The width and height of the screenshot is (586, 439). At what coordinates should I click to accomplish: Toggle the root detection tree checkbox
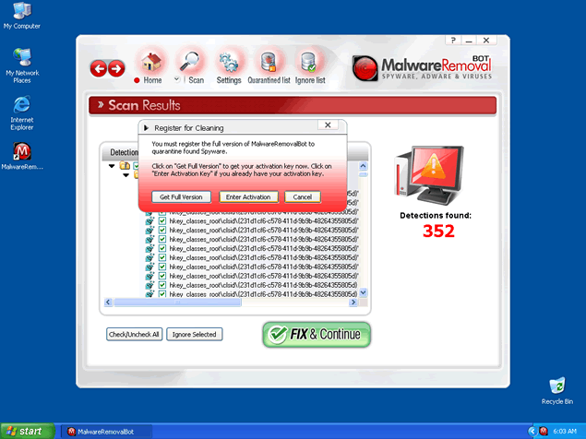pos(134,166)
